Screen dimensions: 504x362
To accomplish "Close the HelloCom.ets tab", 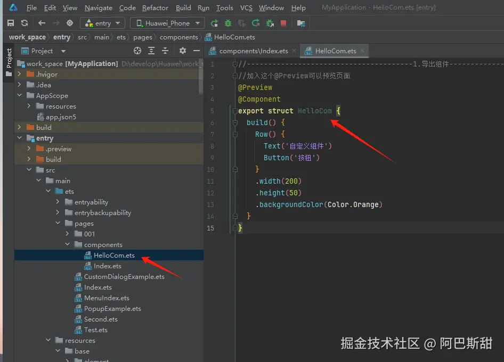I will pos(362,51).
